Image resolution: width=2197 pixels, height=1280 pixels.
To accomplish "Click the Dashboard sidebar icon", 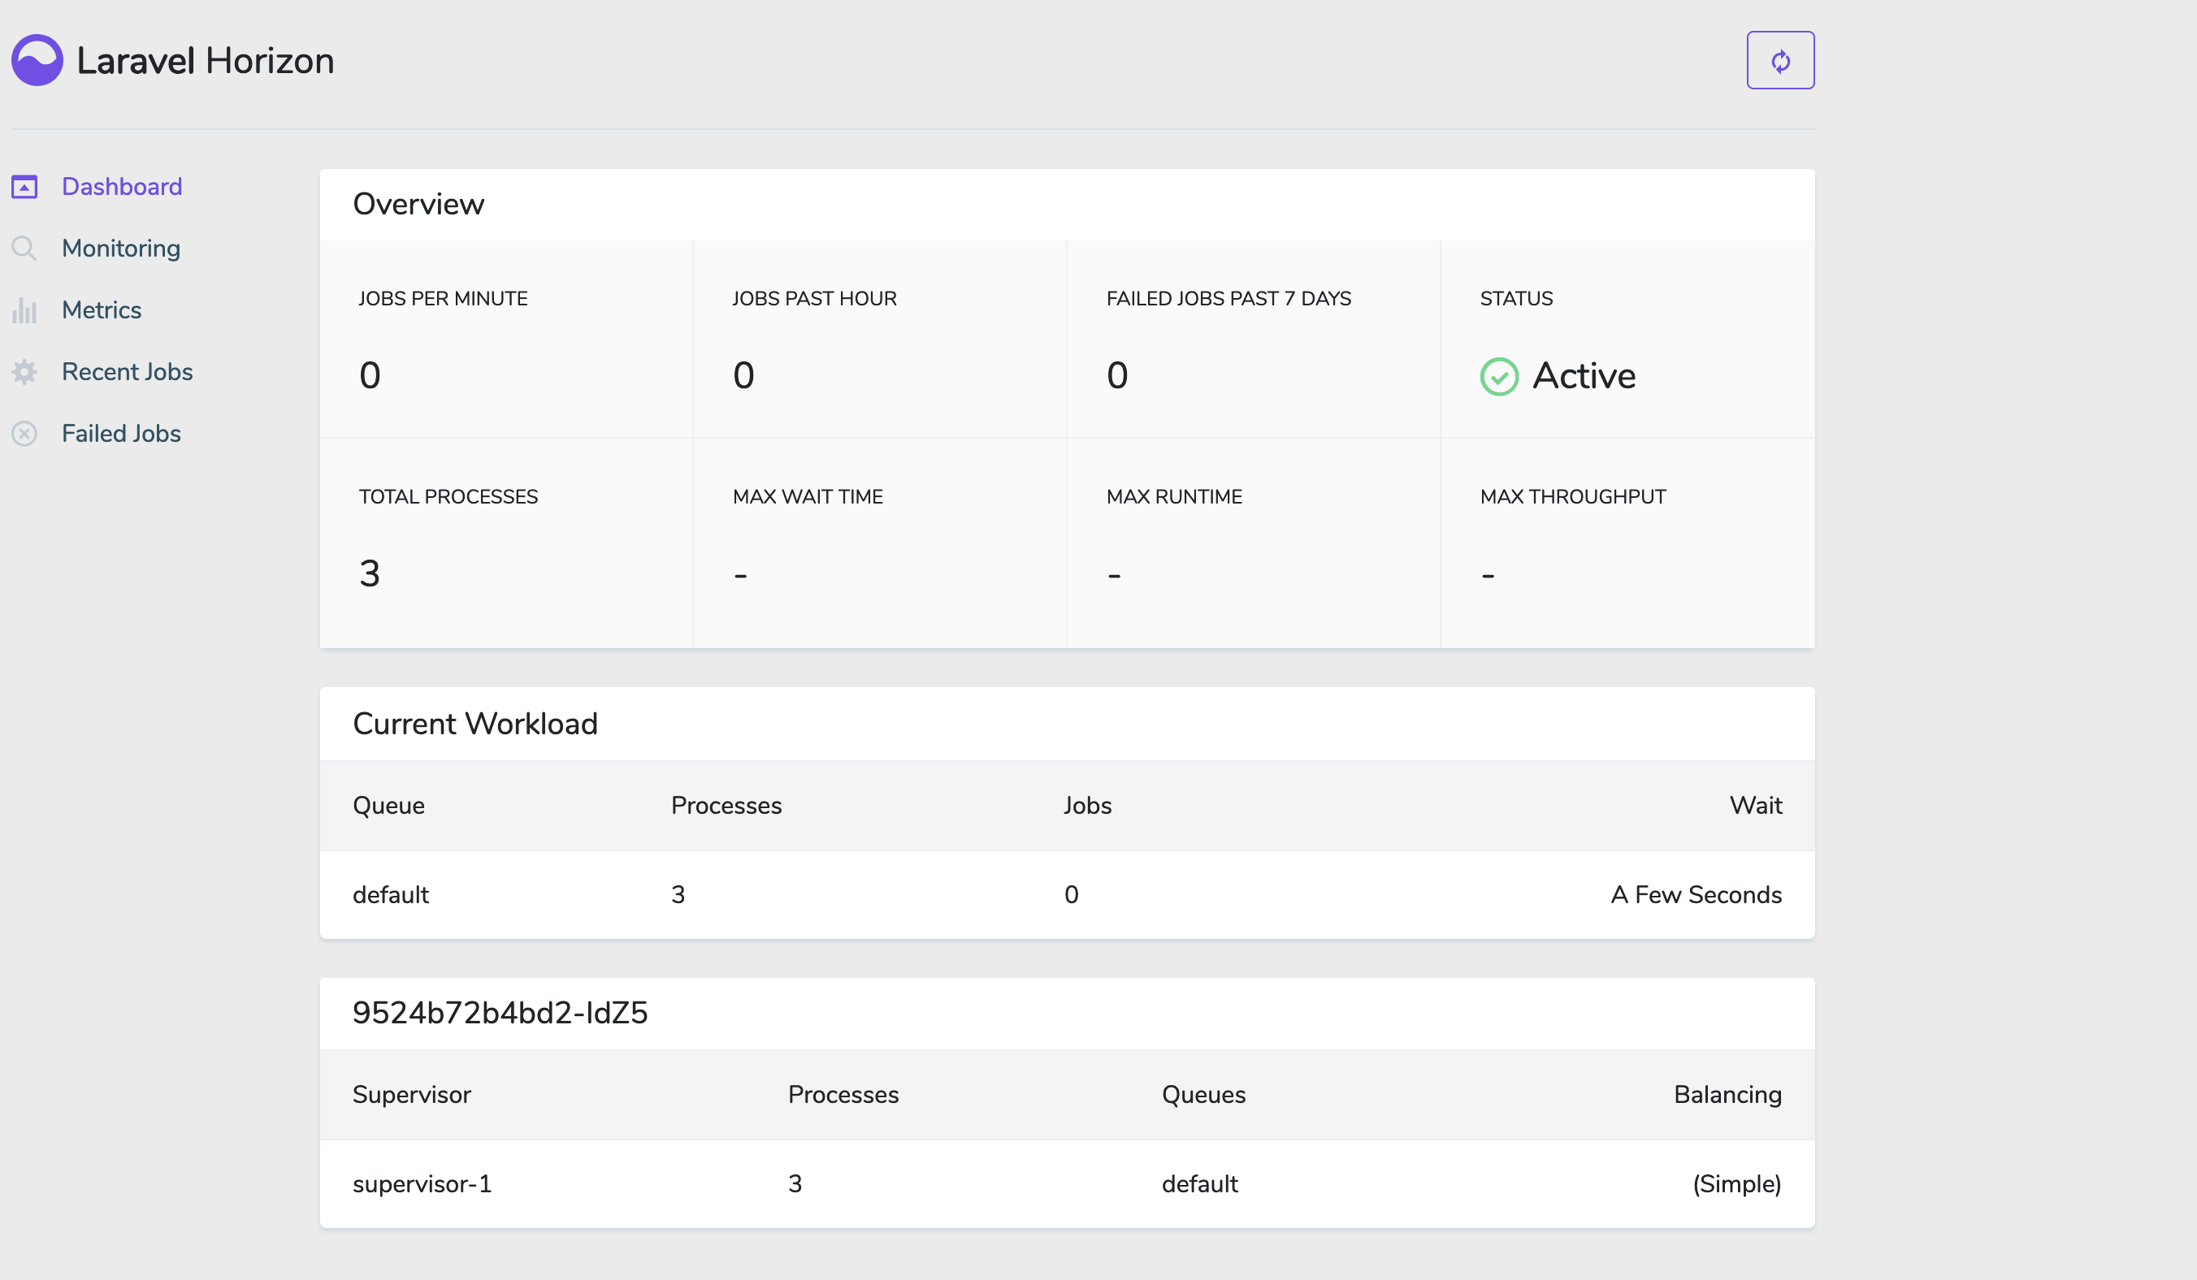I will [24, 187].
